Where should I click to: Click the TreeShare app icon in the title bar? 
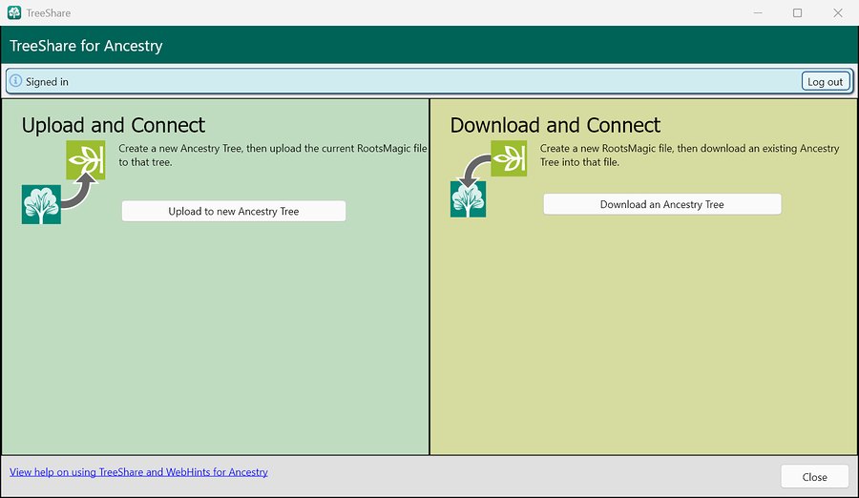click(14, 12)
